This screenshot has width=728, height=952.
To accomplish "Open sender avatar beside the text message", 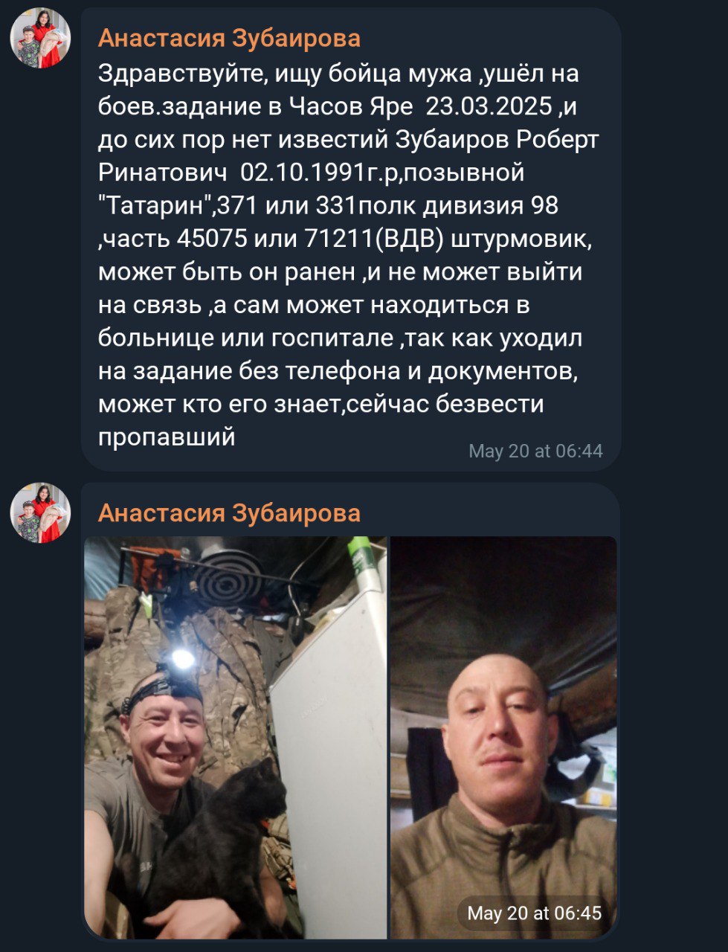I will click(40, 39).
